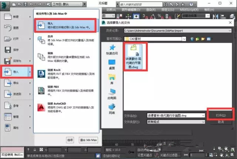
Task: Select the 链接 FBX option
Action: [66, 91]
